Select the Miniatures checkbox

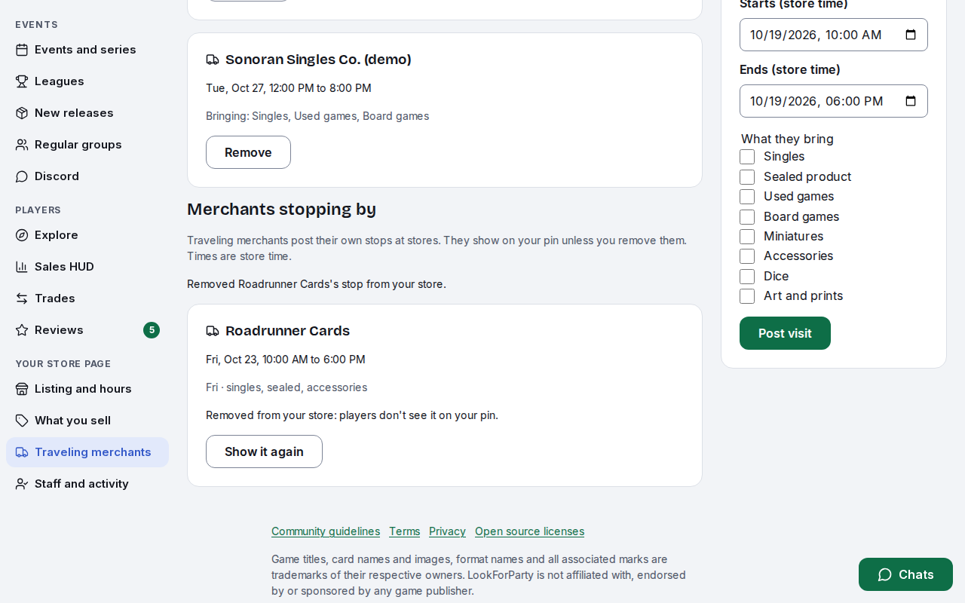[x=747, y=237]
